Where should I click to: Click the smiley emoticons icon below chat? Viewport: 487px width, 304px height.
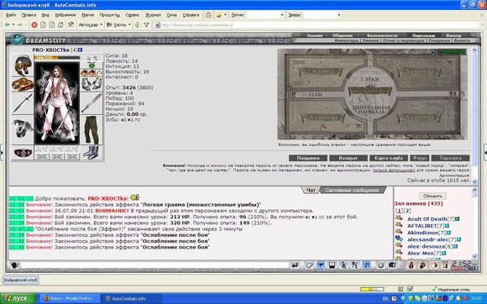(x=380, y=265)
